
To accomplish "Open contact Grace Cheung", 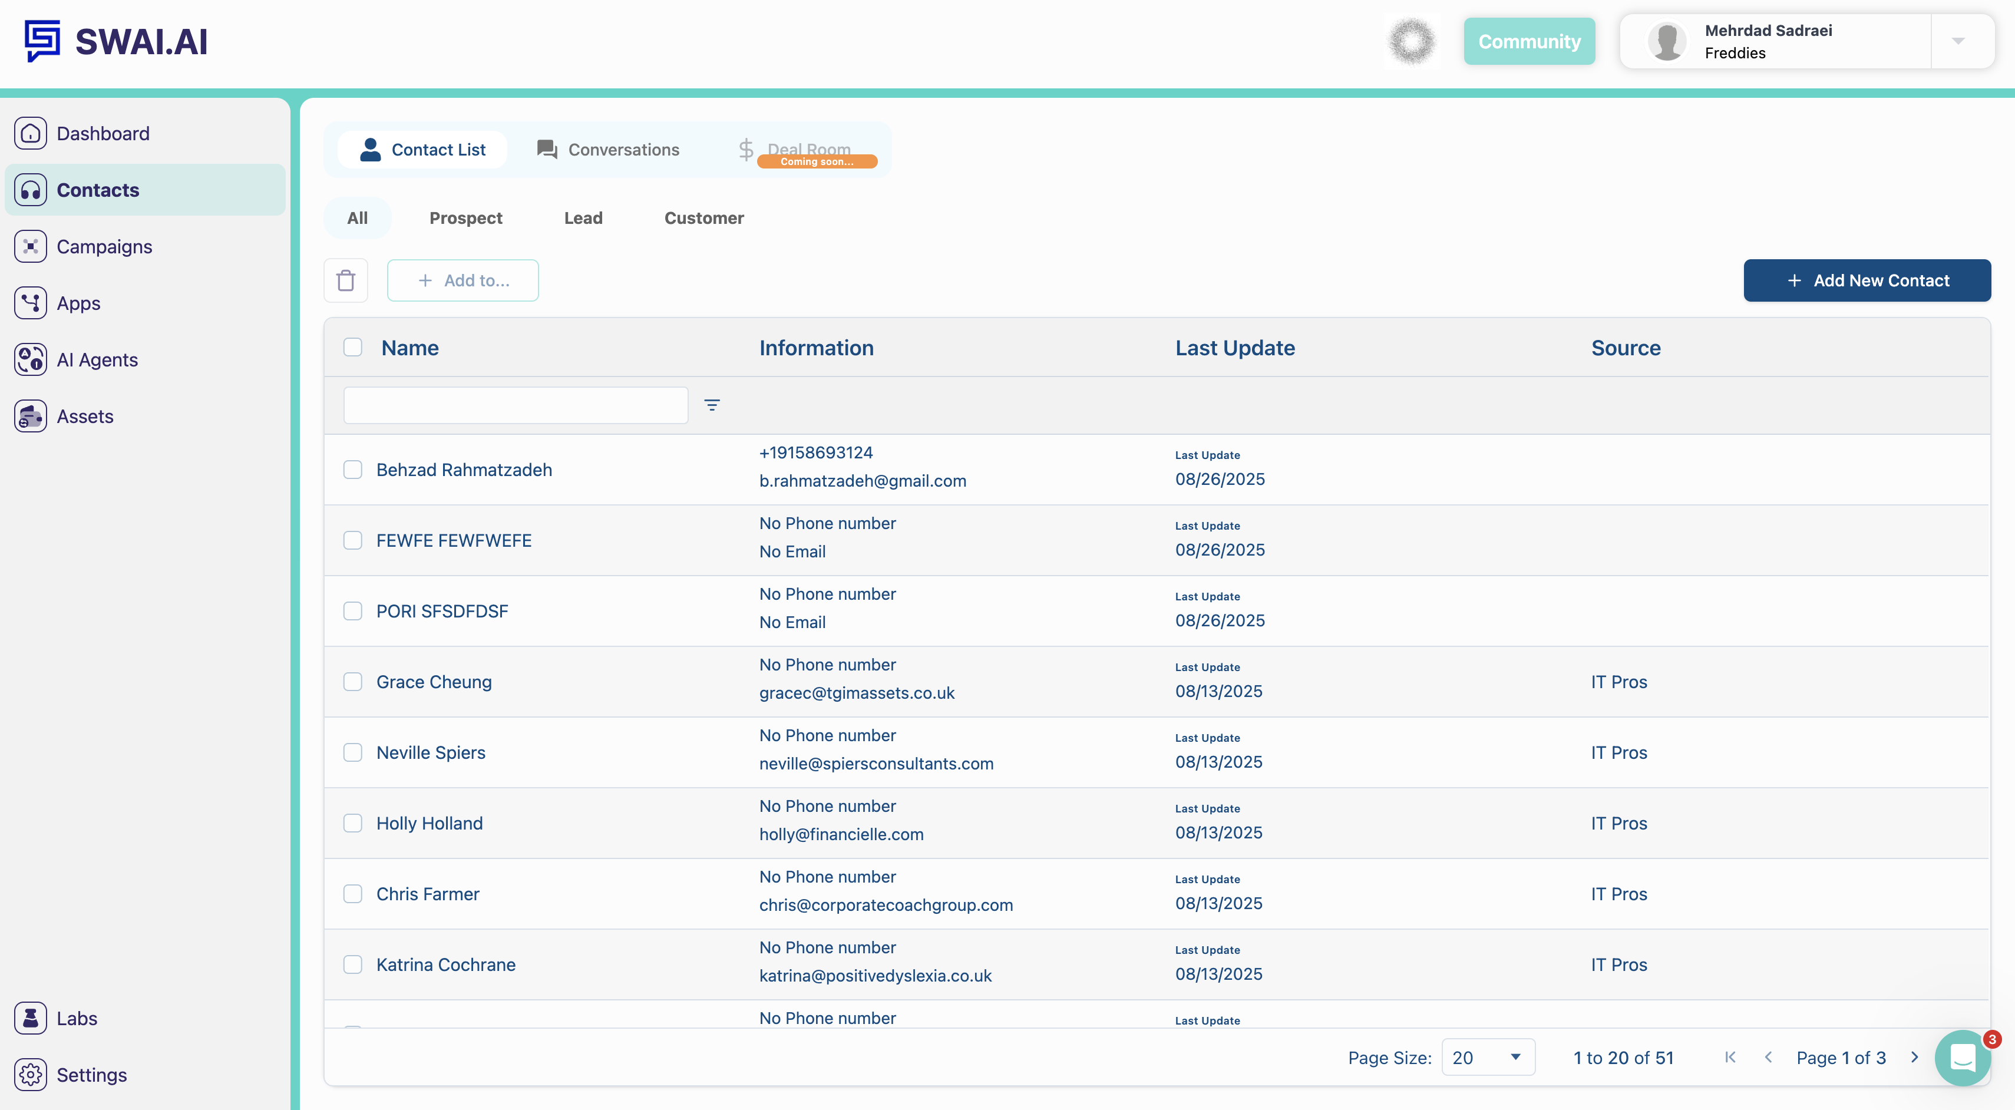I will click(x=434, y=682).
